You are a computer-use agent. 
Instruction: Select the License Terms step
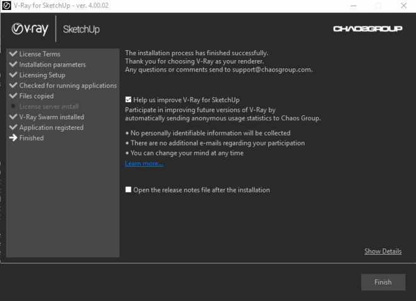(x=40, y=54)
